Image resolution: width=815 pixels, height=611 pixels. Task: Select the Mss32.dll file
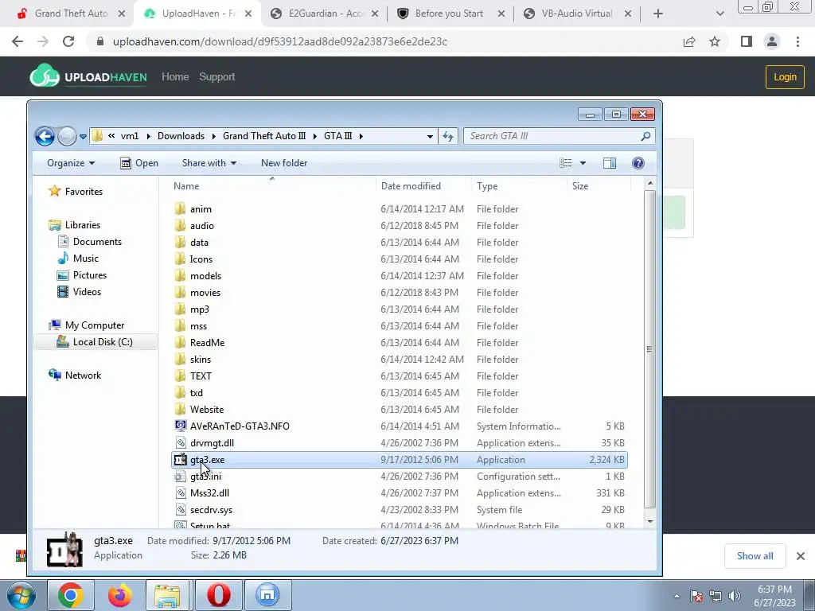400,493
